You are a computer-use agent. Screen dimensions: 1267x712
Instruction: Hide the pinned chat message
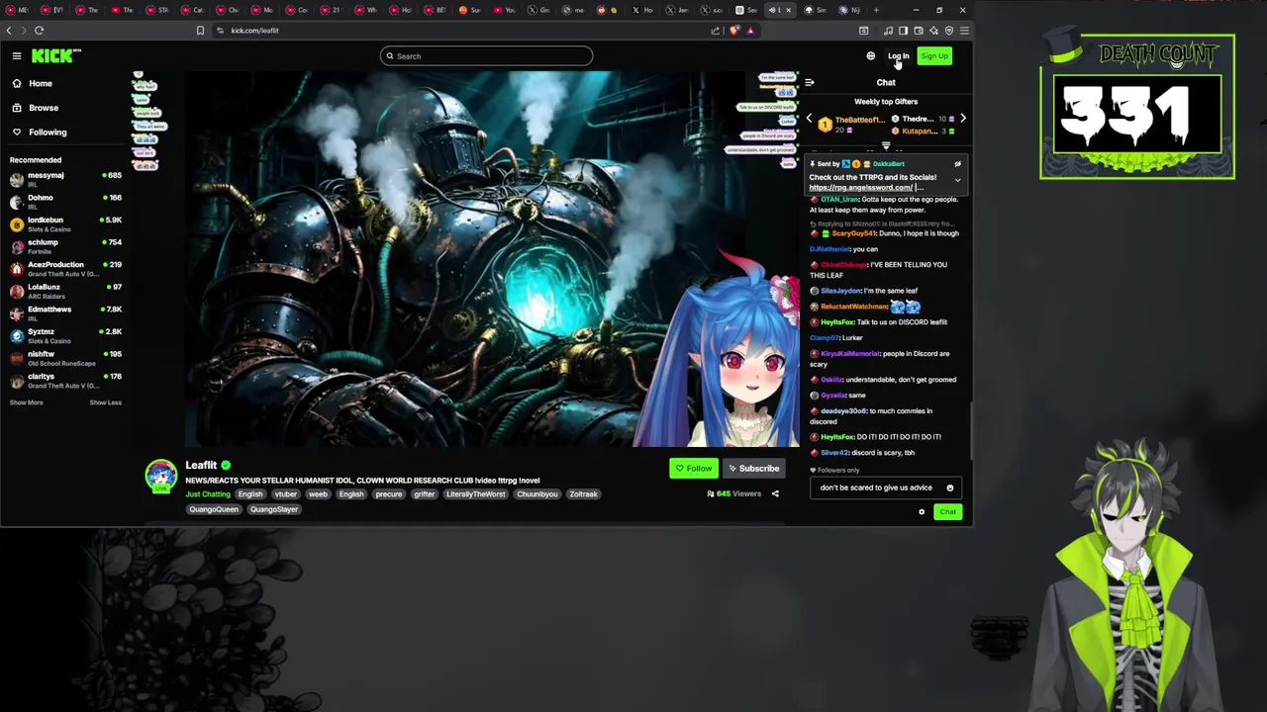[x=957, y=164]
